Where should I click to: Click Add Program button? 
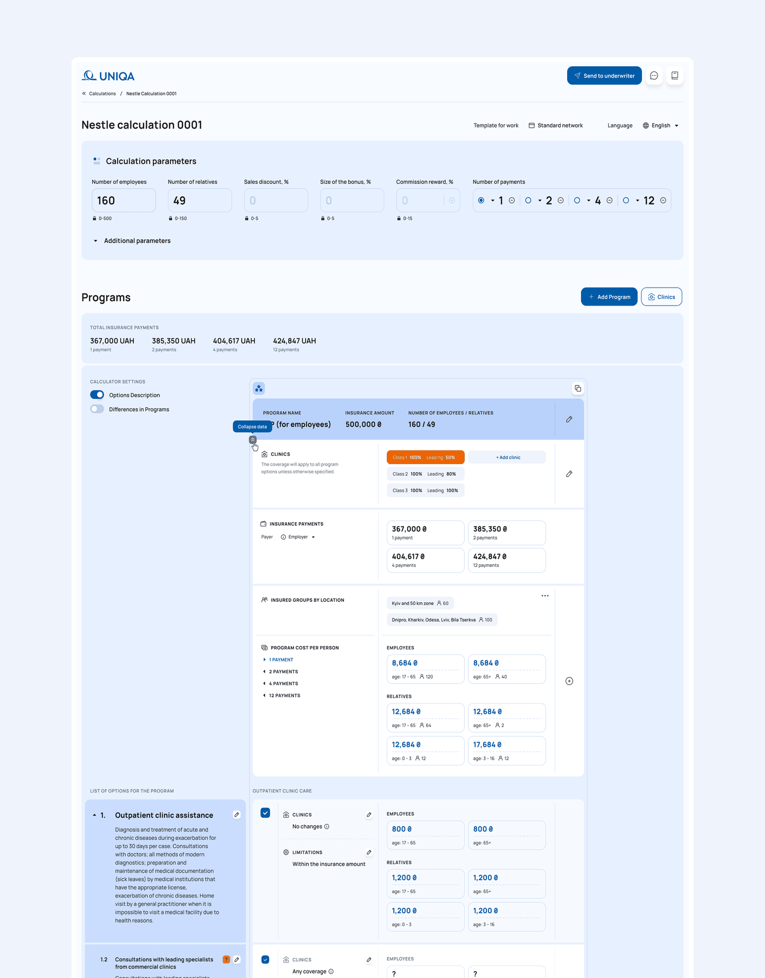pos(609,297)
